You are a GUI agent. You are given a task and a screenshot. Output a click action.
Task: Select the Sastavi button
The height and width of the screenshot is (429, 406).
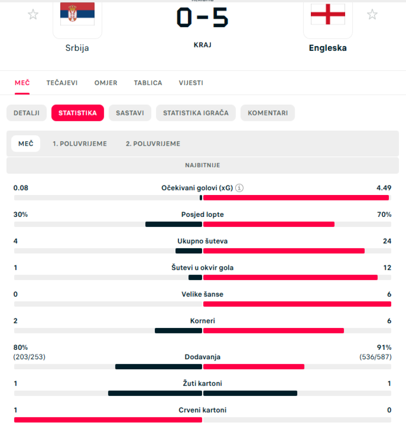130,113
